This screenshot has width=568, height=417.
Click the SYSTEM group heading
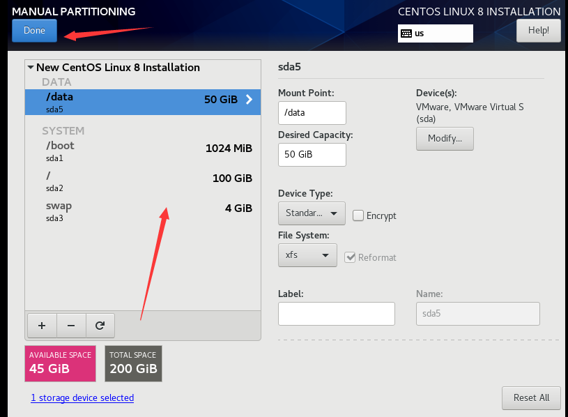[x=63, y=131]
